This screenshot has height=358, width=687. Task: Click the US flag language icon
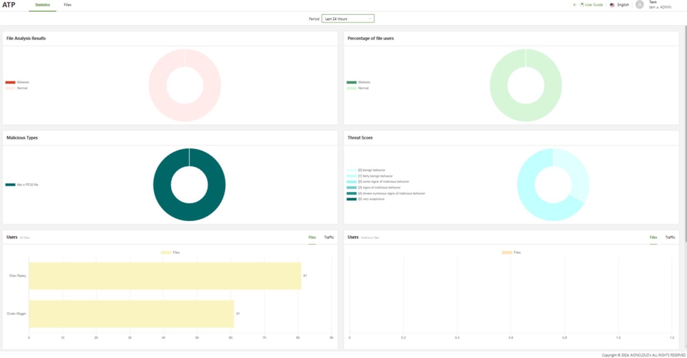[612, 5]
